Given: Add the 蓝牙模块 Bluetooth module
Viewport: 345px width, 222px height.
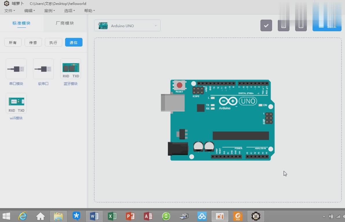Looking at the screenshot, I should pos(71,69).
